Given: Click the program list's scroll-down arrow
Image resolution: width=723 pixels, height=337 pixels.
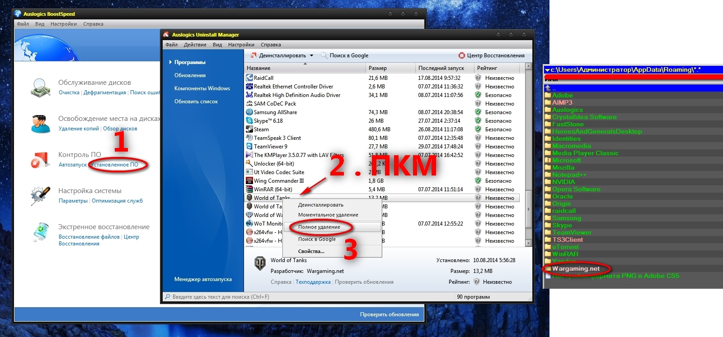Looking at the screenshot, I should click(528, 243).
